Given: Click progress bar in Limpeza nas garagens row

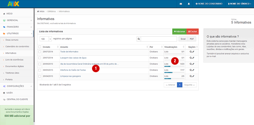Looking at the screenshot, I should pos(174,79).
